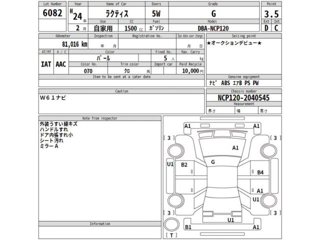Select the year value 24
The image size is (320, 240).
pyautogui.click(x=77, y=16)
